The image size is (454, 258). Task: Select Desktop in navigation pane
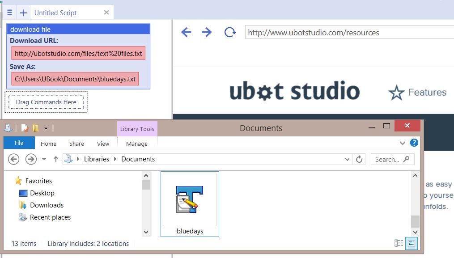(x=42, y=193)
